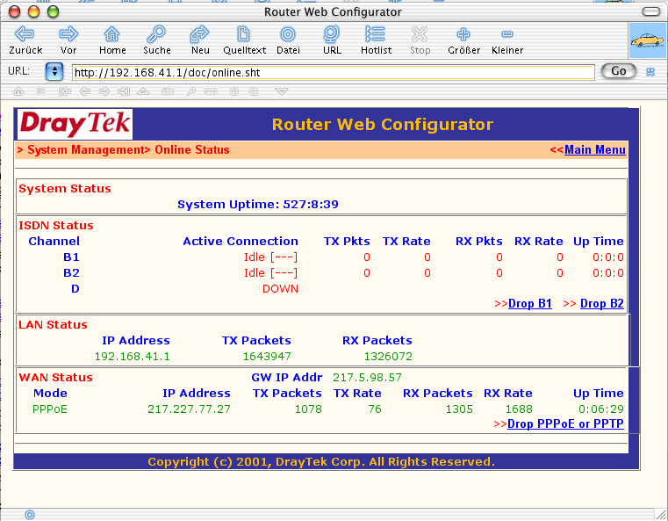Click WAN TX Rate value 76
This screenshot has width=668, height=521.
coord(375,409)
